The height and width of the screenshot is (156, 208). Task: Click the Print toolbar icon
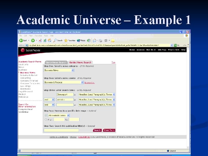point(101,40)
